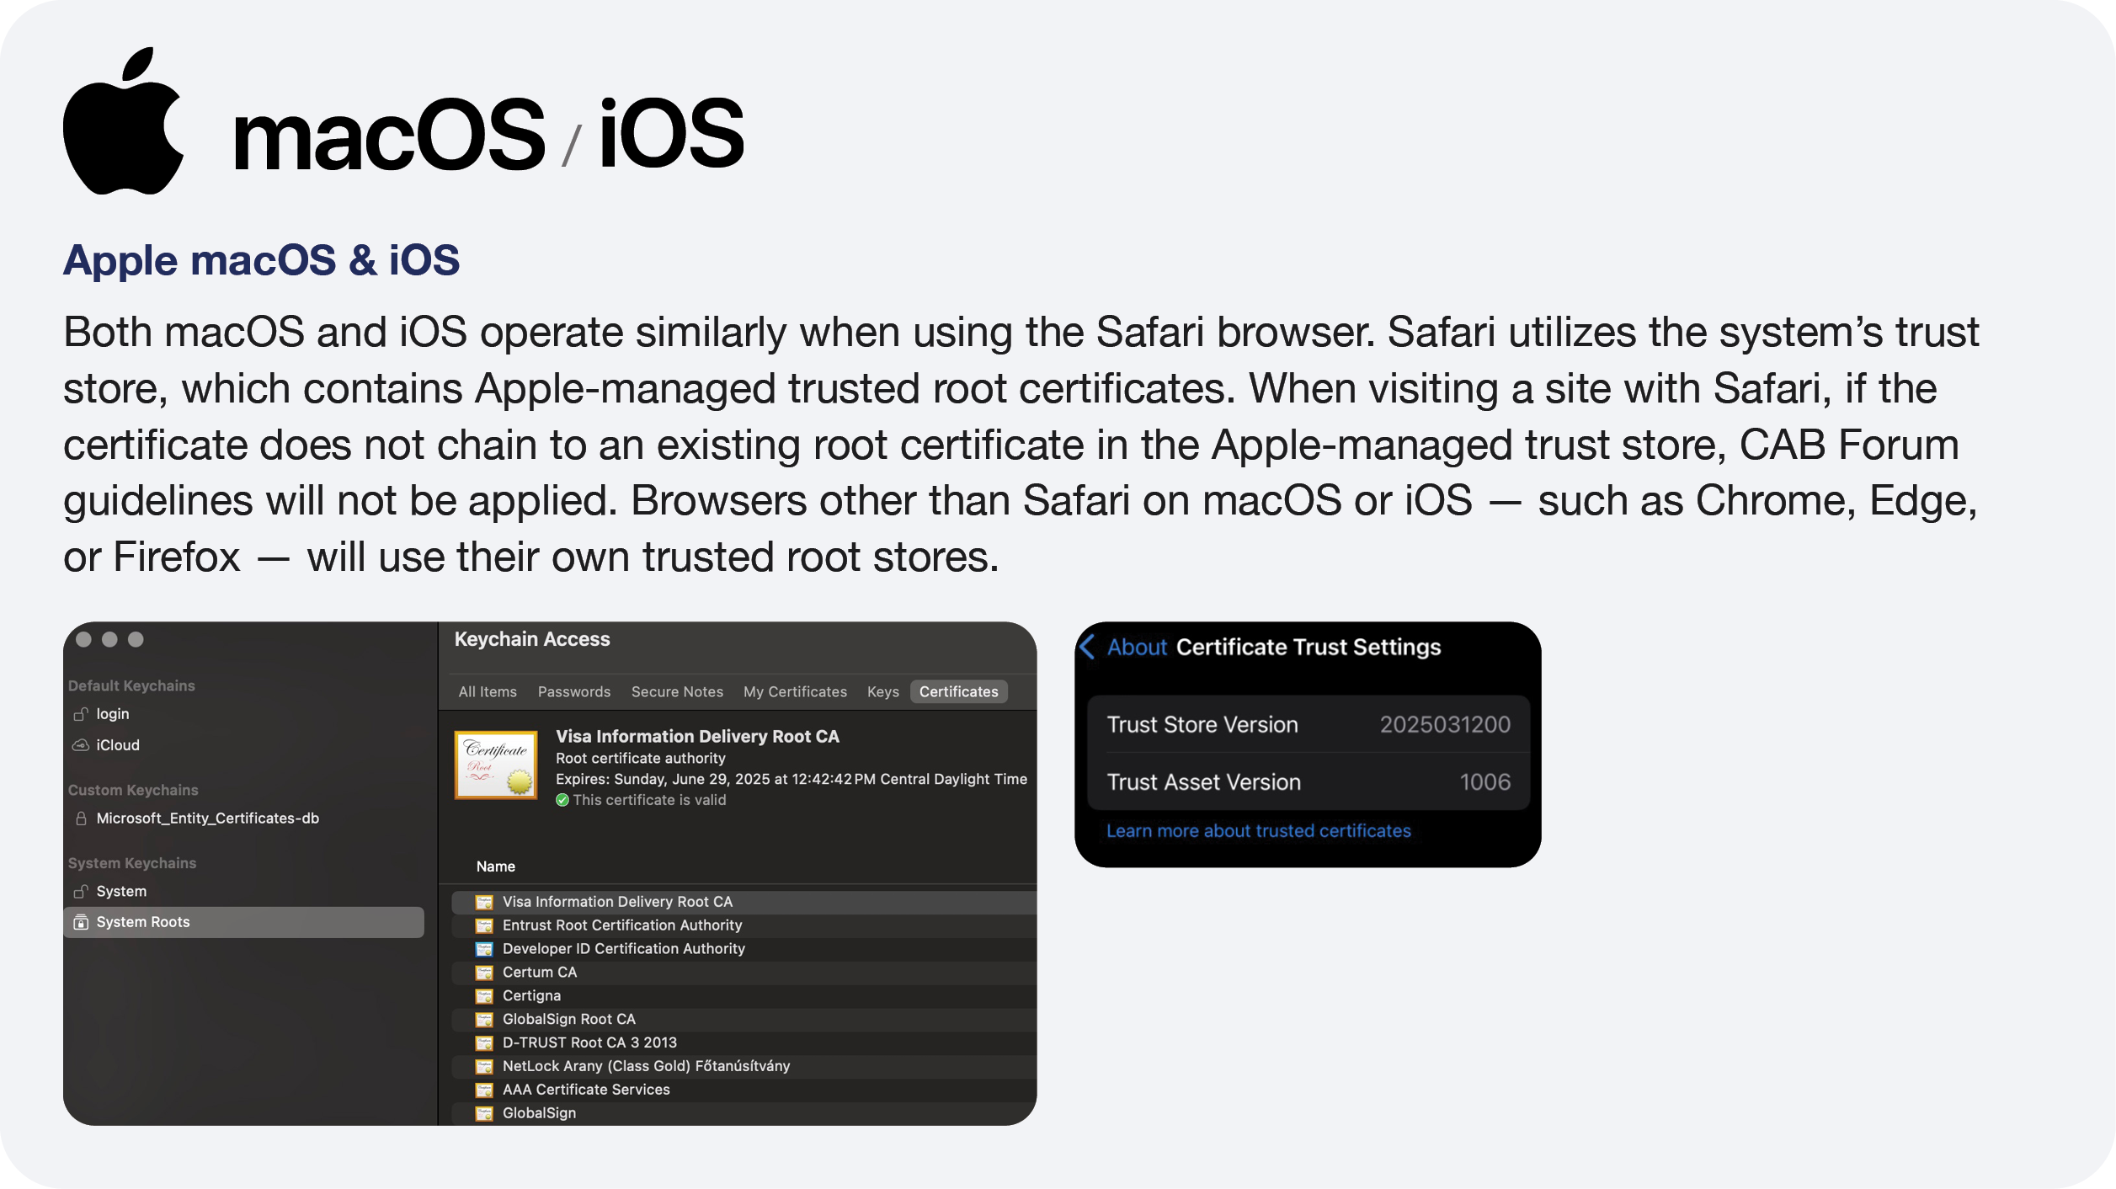
Task: Select the Certum CA row
Action: click(x=744, y=973)
